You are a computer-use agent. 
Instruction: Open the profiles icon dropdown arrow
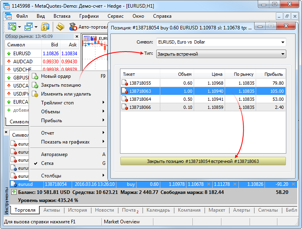[x=36, y=27]
